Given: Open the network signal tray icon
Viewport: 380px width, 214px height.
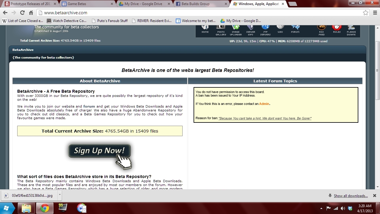Looking at the screenshot, I should (336, 208).
